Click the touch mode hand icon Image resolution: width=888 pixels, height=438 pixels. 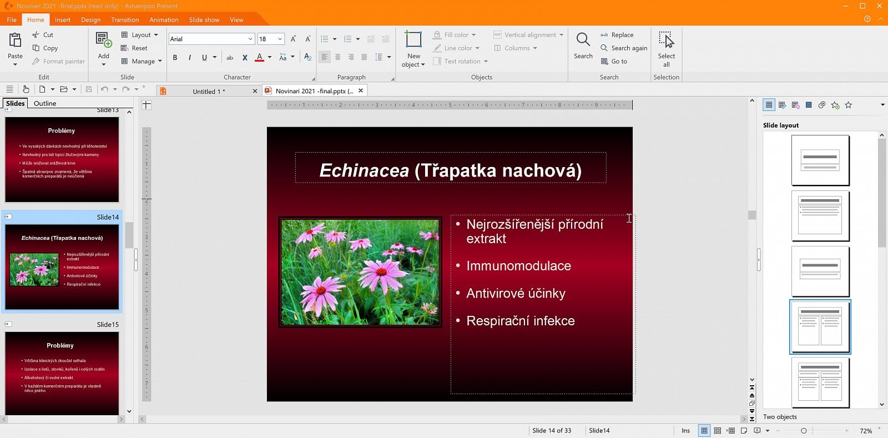click(26, 89)
